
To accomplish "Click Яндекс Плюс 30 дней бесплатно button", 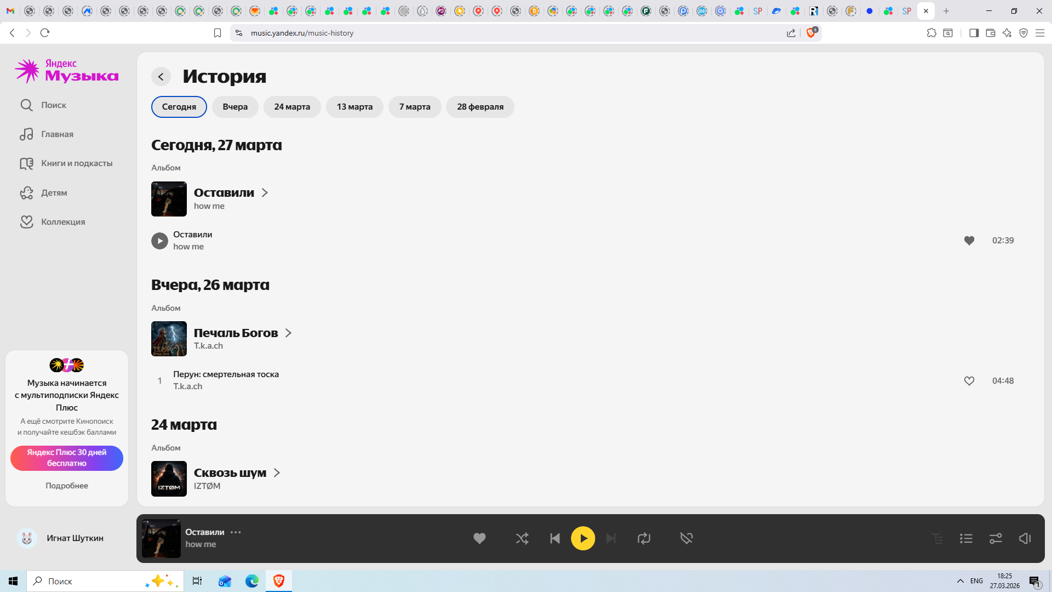I will click(x=67, y=458).
